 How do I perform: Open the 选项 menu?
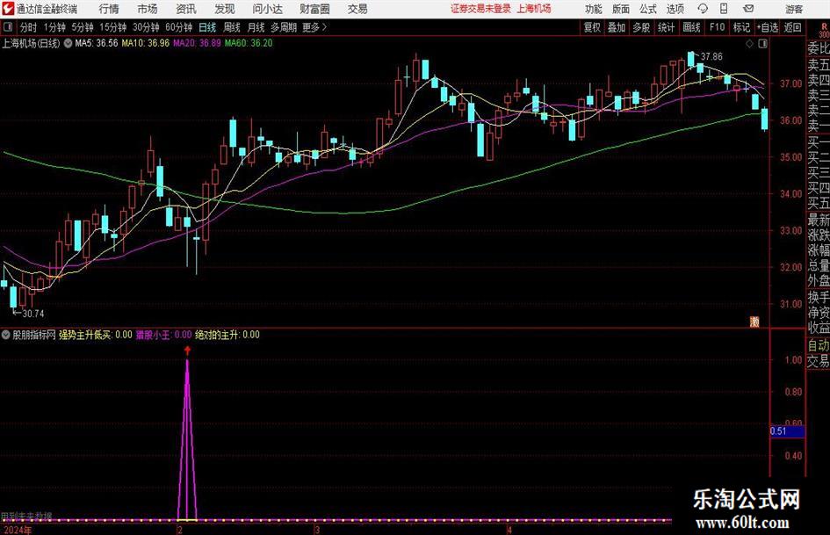click(675, 9)
